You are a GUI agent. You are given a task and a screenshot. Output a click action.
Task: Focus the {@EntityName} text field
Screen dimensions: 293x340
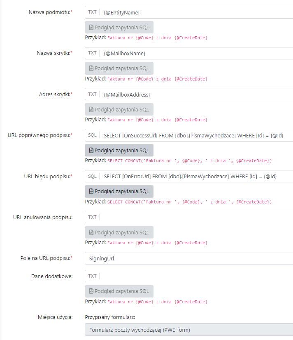[x=197, y=12]
